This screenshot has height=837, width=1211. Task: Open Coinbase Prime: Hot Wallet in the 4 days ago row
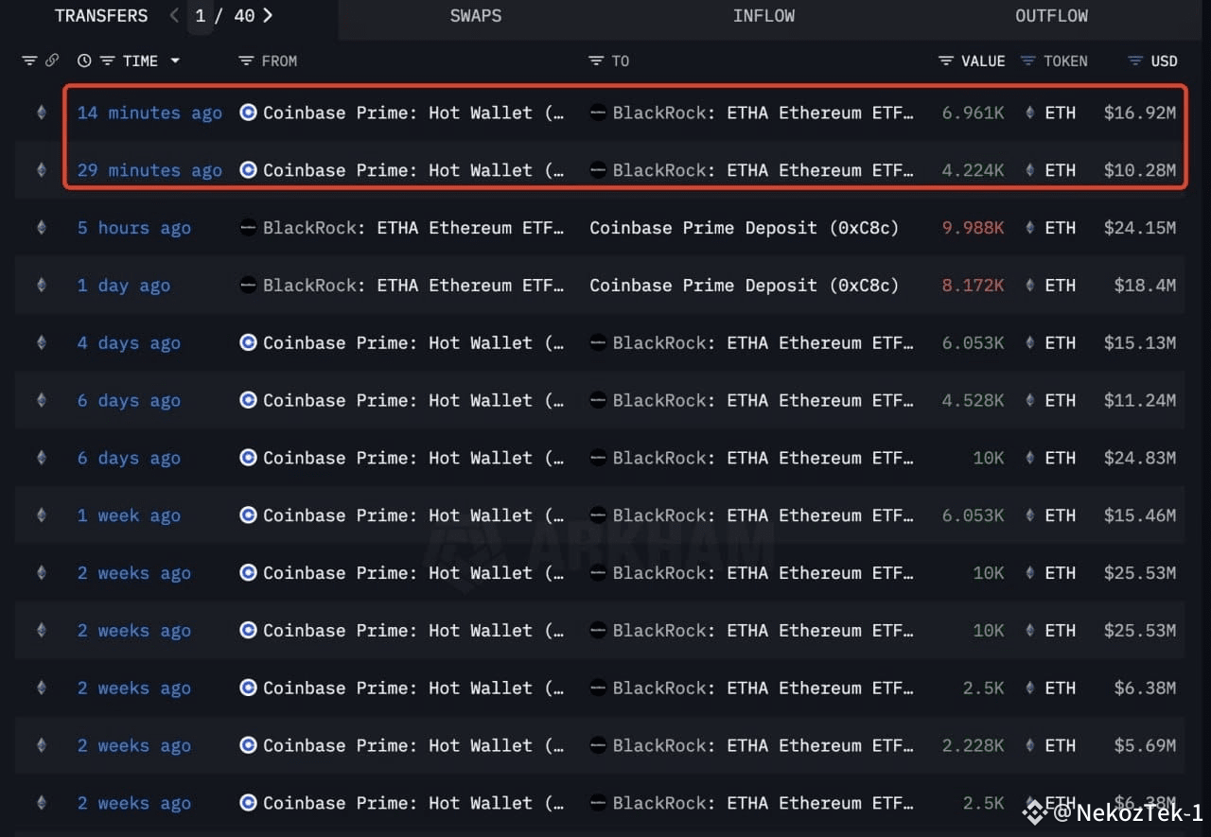[x=413, y=343]
